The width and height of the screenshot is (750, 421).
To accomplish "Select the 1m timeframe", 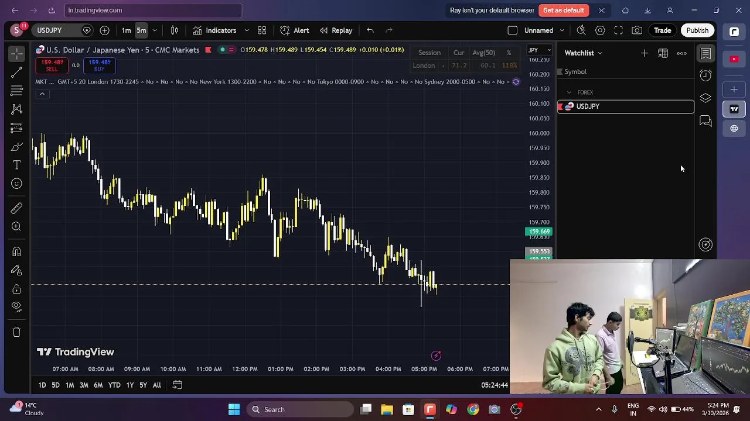I will 126,30.
